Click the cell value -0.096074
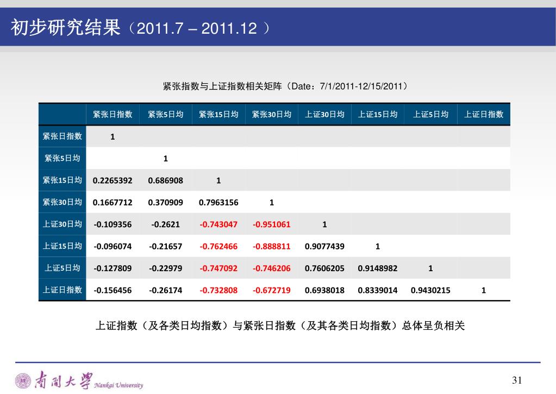 click(113, 247)
